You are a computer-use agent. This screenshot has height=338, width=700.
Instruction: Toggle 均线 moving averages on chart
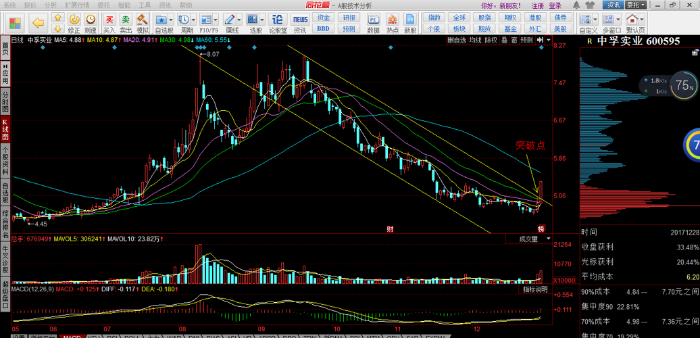[475, 40]
